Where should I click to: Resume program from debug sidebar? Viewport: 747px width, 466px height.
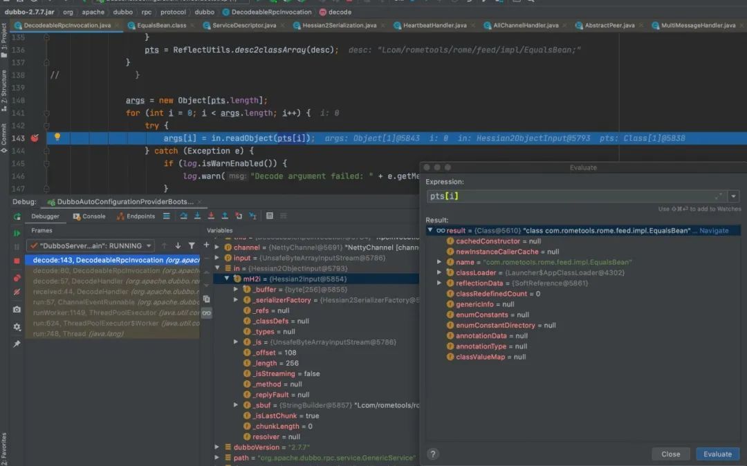pos(17,233)
